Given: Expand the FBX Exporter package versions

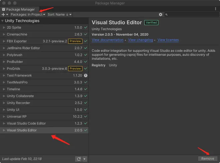Looking at the screenshot, I should click(4, 41).
